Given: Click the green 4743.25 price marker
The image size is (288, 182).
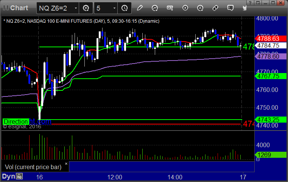Looking at the screenshot, I should 271,120.
